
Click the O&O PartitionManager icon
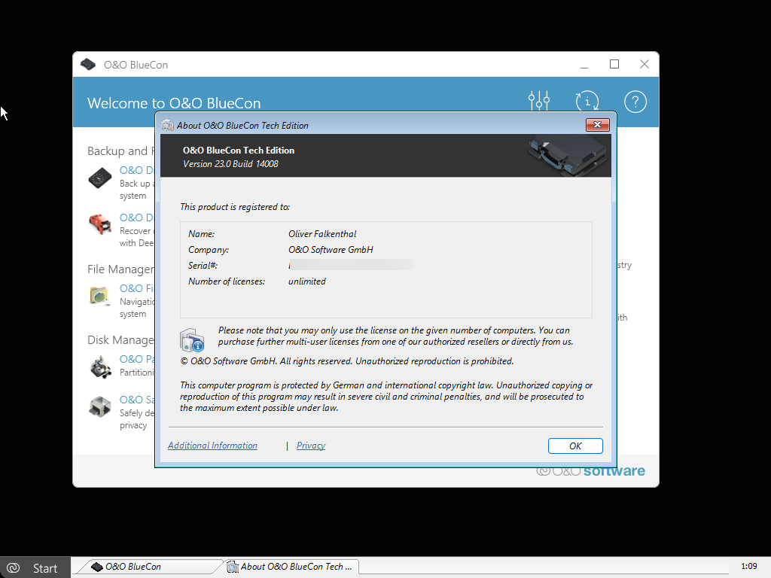pyautogui.click(x=100, y=367)
